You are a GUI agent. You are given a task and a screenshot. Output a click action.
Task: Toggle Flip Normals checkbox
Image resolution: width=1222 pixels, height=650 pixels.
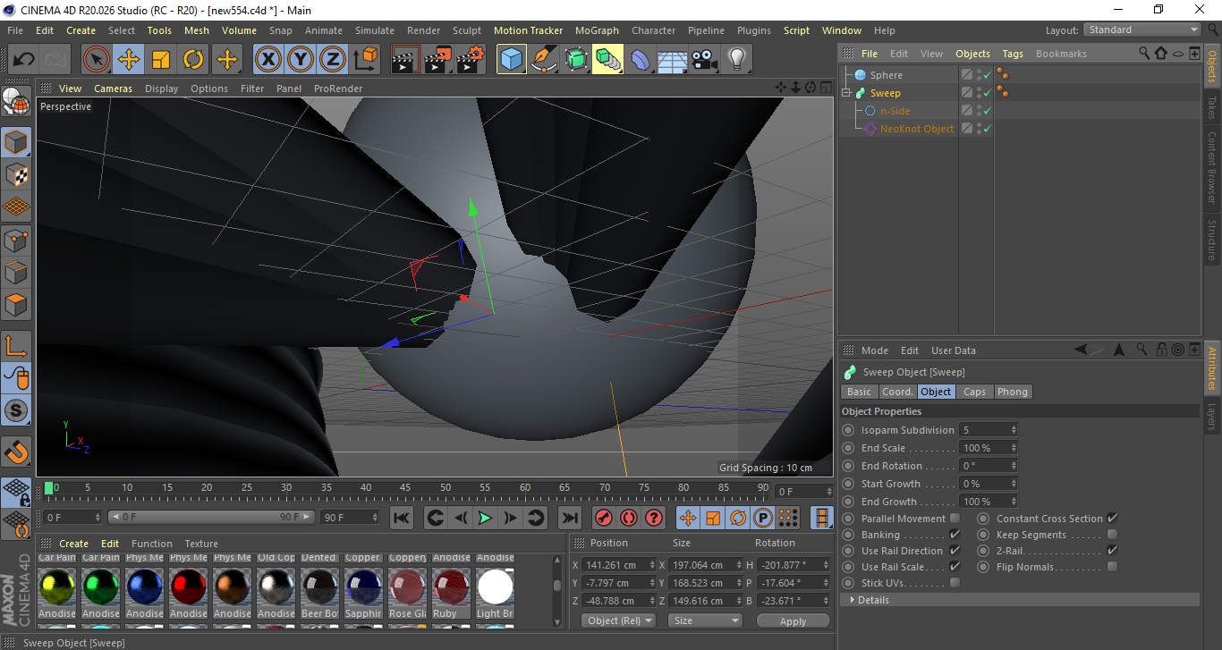tap(1112, 567)
